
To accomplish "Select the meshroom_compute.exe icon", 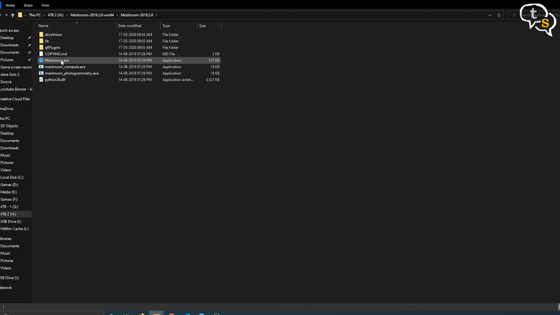I will tap(41, 67).
